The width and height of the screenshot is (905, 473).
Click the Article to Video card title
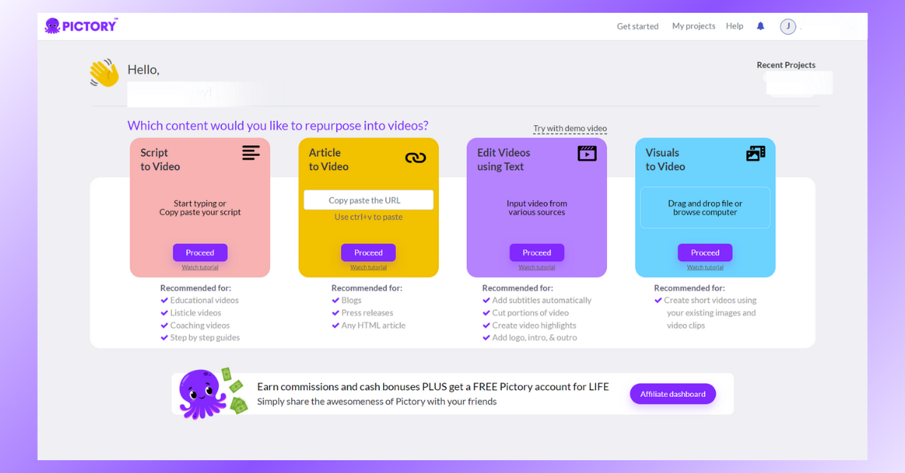coord(329,160)
